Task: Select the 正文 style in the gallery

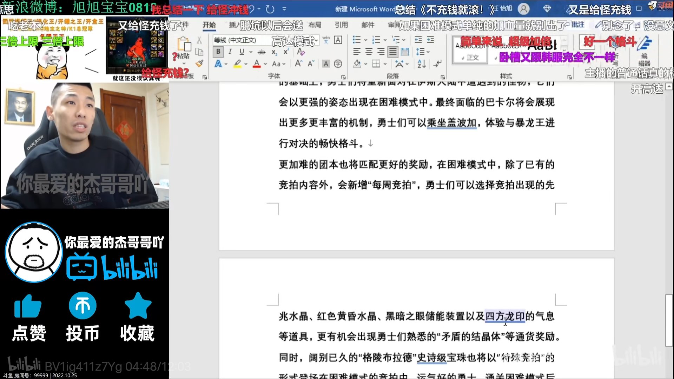Action: click(470, 53)
